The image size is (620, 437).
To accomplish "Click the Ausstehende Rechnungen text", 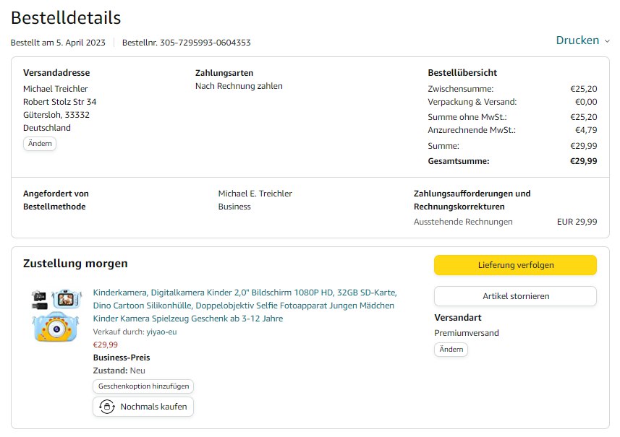I will [x=463, y=222].
